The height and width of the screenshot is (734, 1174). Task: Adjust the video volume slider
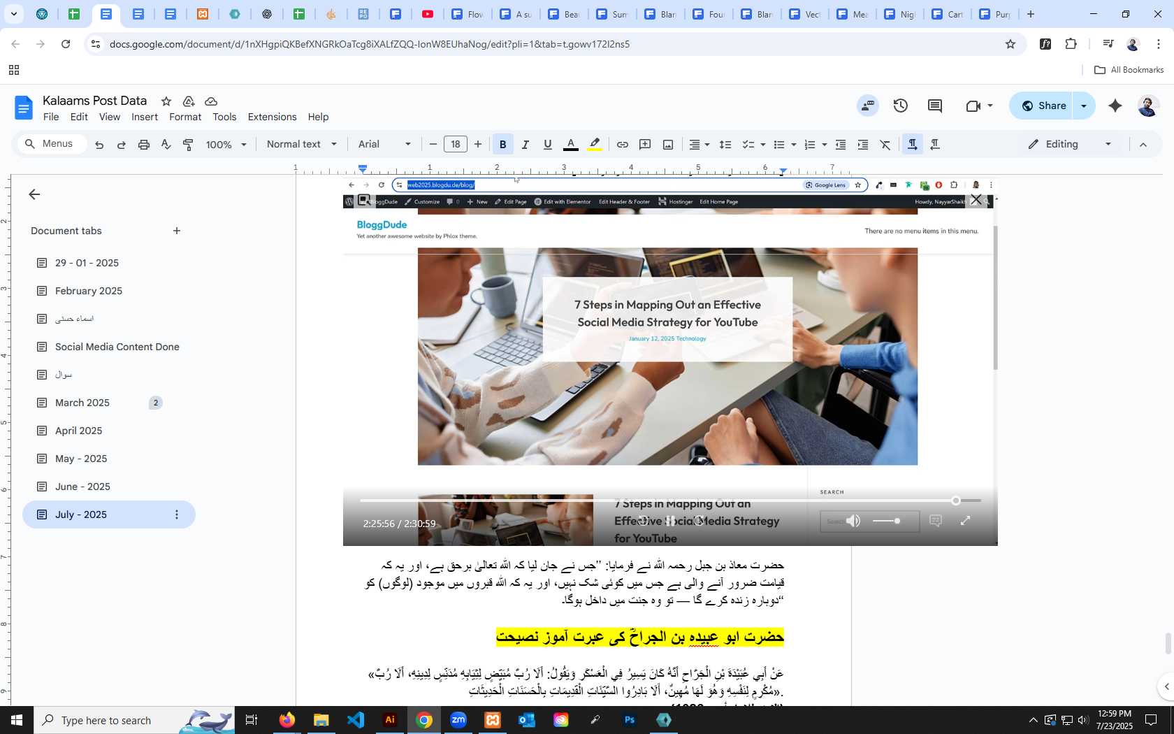pyautogui.click(x=887, y=521)
